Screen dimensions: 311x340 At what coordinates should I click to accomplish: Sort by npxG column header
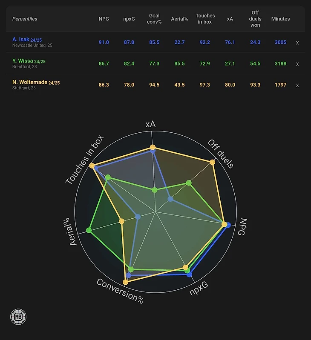pos(129,19)
